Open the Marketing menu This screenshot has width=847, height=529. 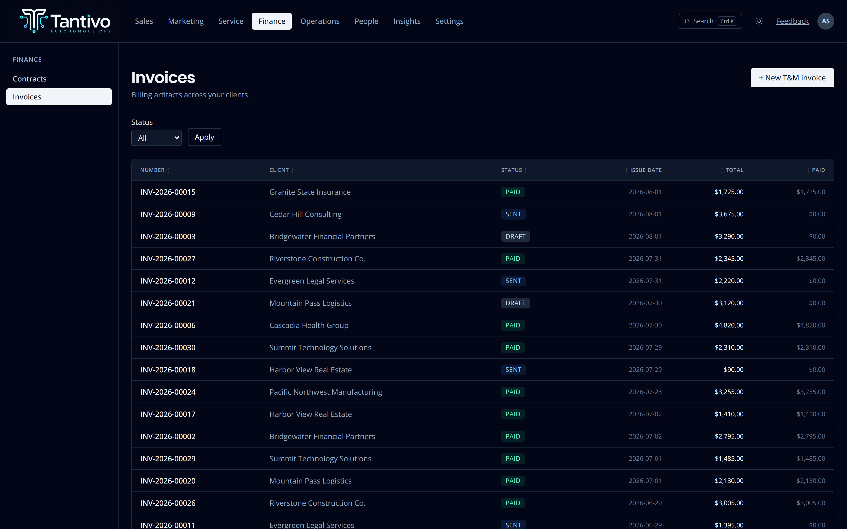[186, 21]
